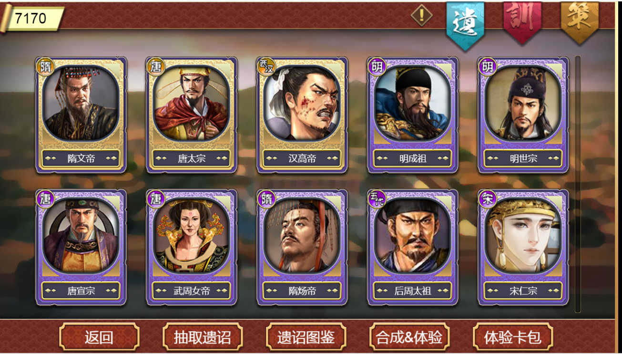Click the exclamation mark info icon
The image size is (622, 354).
(421, 15)
